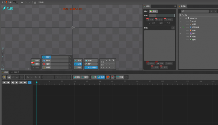Enable the 帧 frame mode button
Viewport: 218px width, 125px height.
pos(94,77)
